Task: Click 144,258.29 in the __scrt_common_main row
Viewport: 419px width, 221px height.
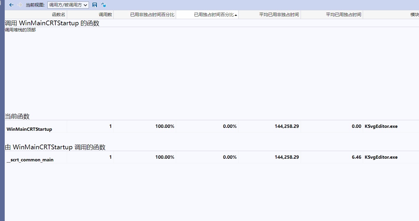Action: 287,157
